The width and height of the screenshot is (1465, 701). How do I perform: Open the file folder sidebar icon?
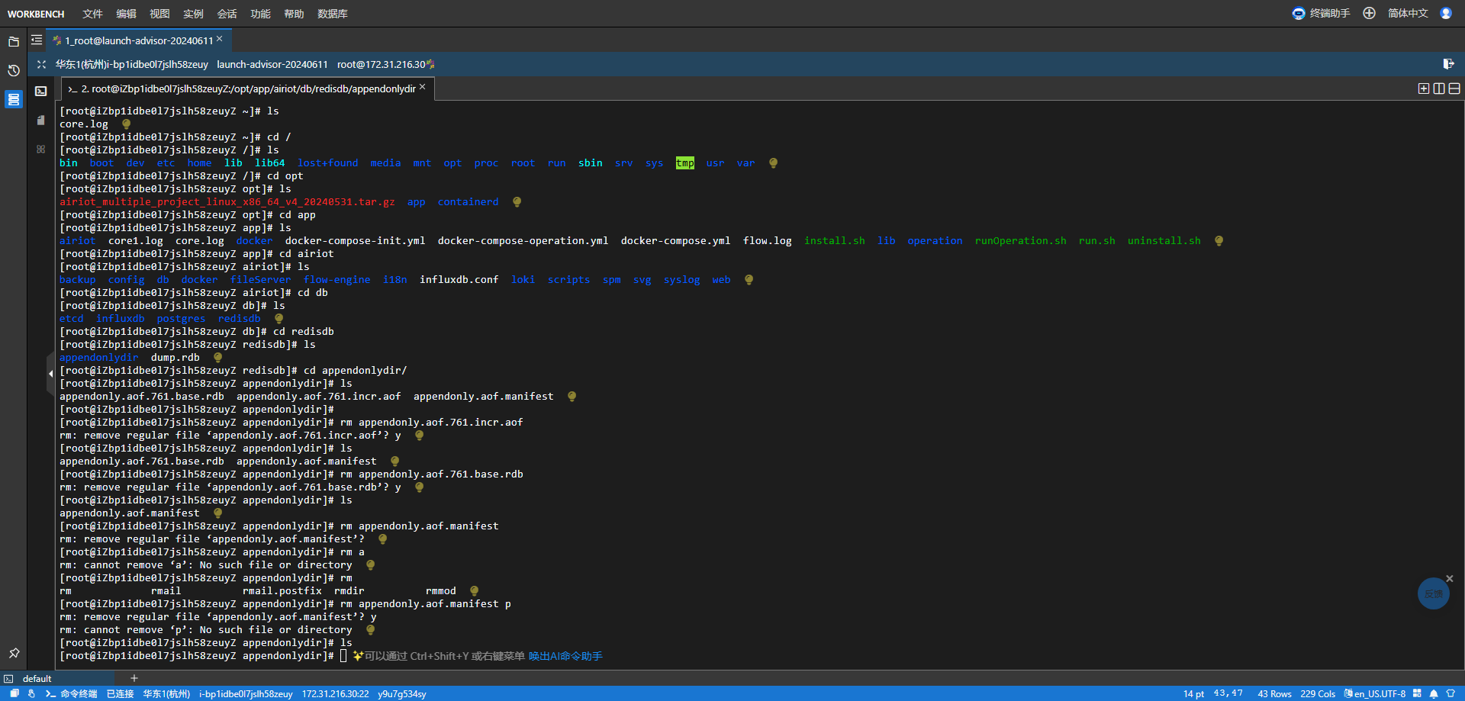14,42
